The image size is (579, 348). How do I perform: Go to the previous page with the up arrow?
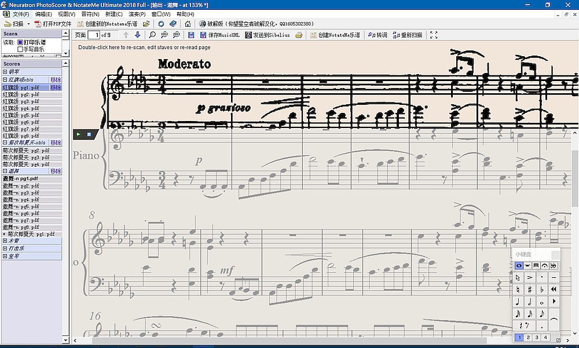[x=126, y=35]
